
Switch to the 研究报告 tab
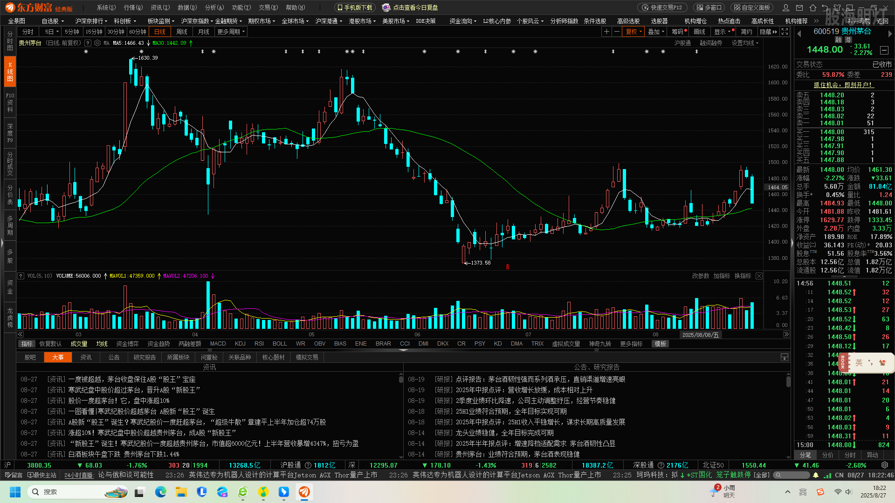[145, 357]
